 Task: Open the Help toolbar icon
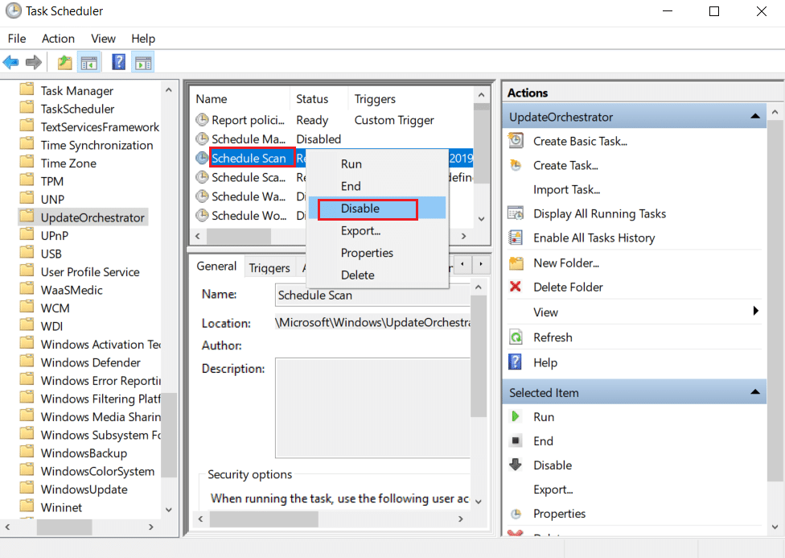(119, 62)
